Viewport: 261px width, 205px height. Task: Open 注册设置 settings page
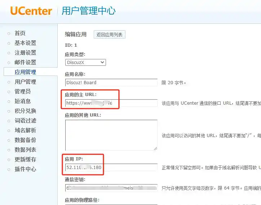[x=25, y=53]
